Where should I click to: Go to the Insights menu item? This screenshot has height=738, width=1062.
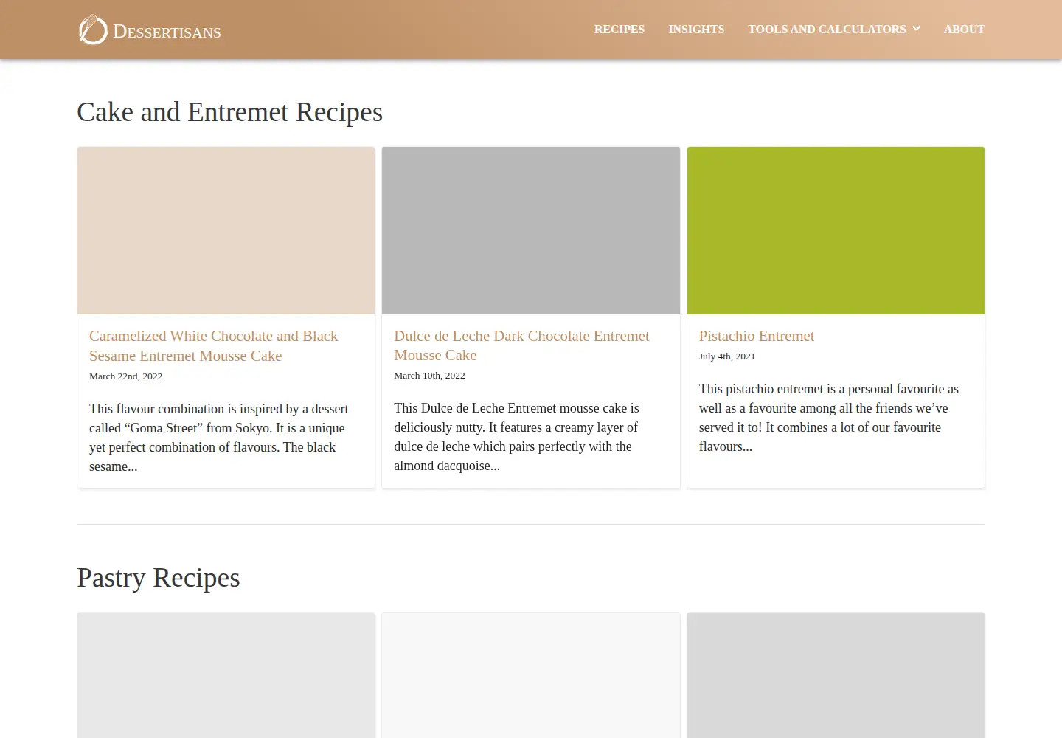pos(696,30)
